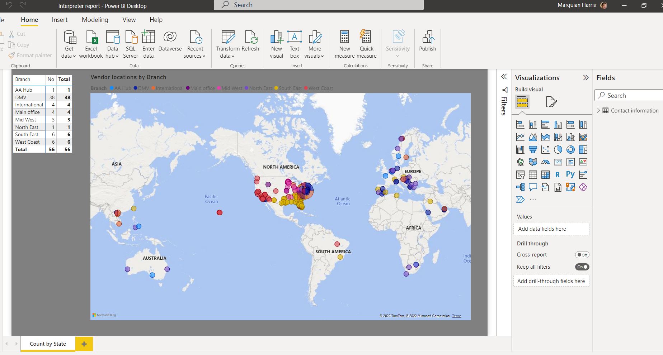Choose the filled map visual
Viewport: 663px width, 355px height.
[533, 162]
